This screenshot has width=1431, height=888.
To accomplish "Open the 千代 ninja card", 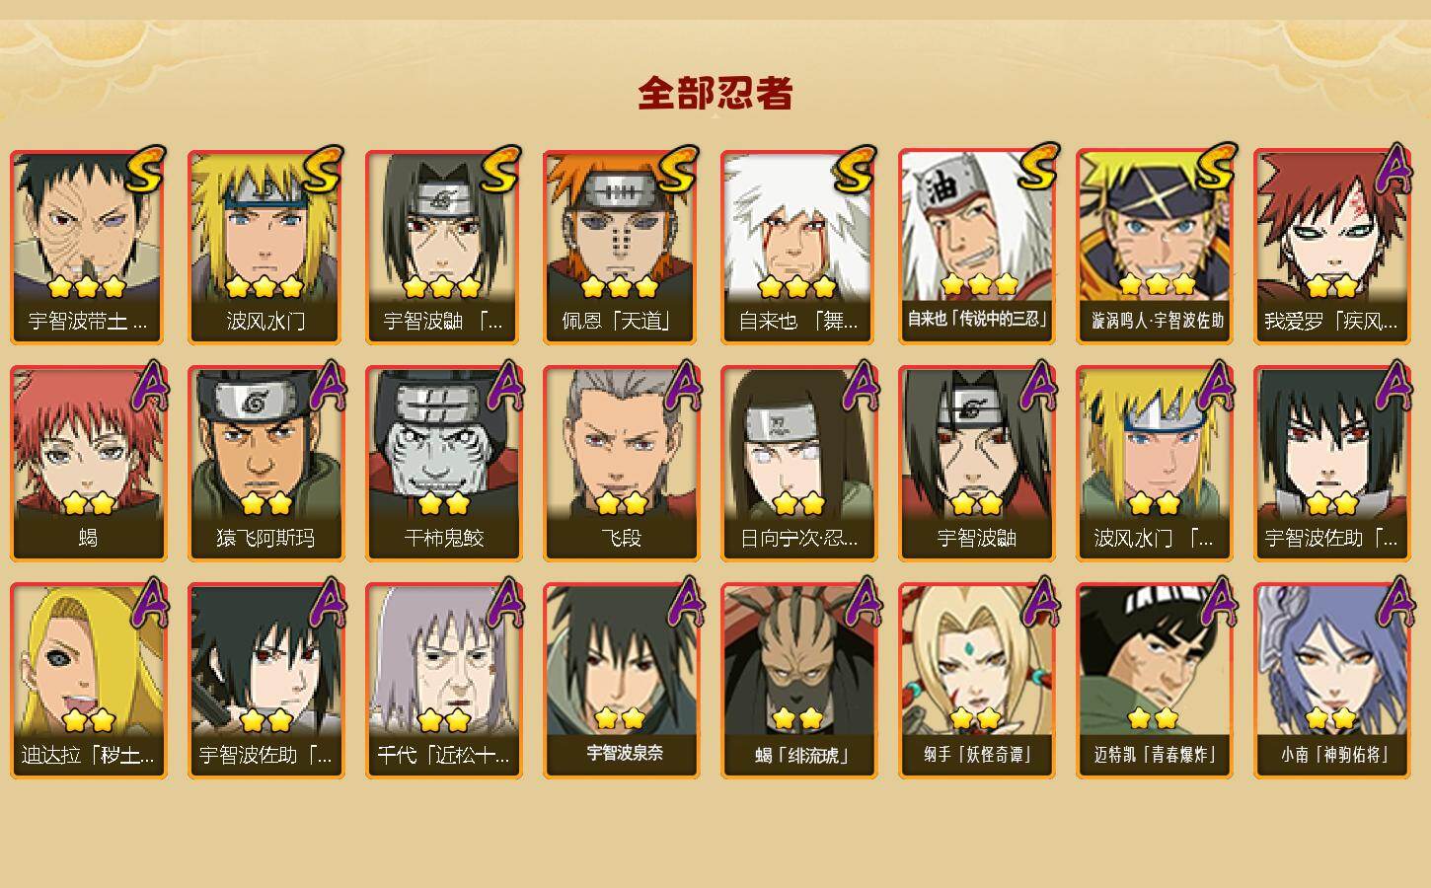I will point(443,681).
